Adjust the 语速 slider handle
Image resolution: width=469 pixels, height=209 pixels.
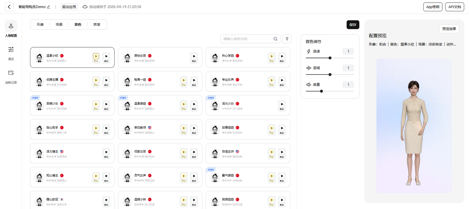pos(330,58)
